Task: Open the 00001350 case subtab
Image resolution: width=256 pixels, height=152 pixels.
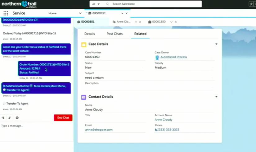Action: 159,22
